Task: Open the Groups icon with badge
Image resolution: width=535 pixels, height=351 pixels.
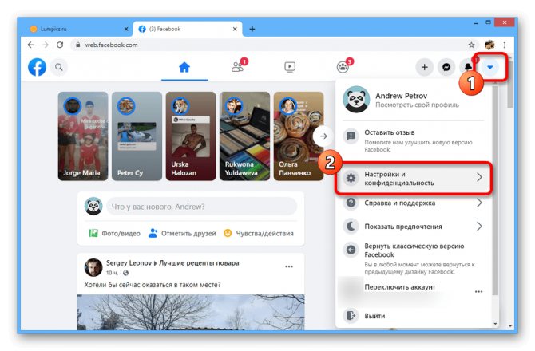Action: 343,67
